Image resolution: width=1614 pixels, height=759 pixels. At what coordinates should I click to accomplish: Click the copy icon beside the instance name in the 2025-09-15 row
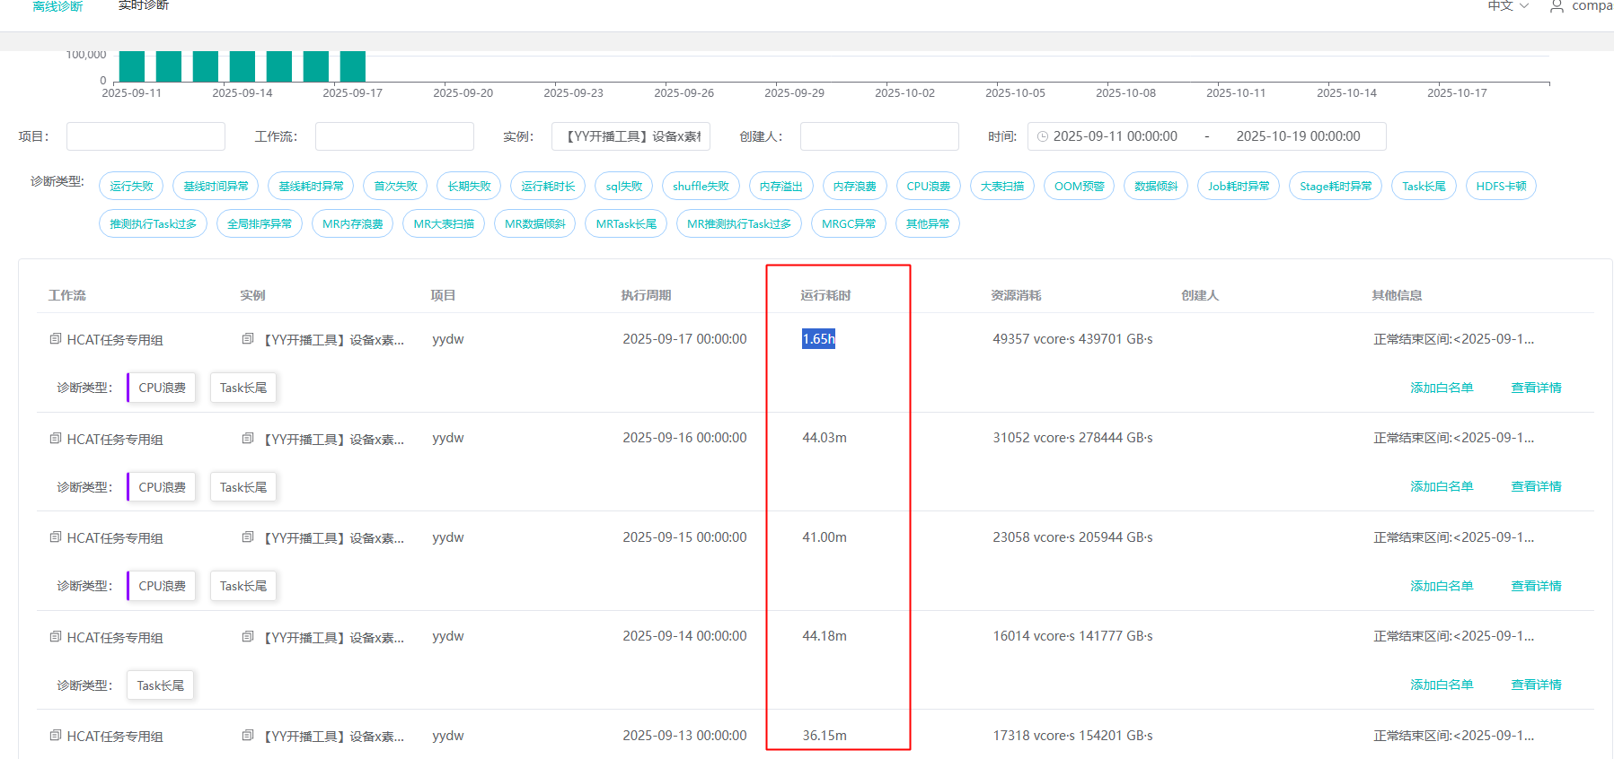[x=248, y=537]
